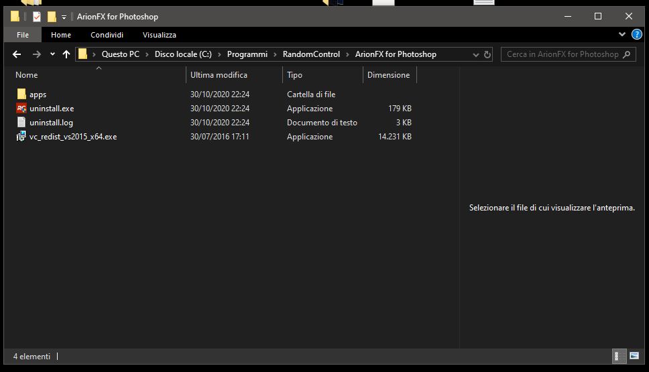The width and height of the screenshot is (649, 372).
Task: Select the uninstall.log file name
Action: coord(51,123)
